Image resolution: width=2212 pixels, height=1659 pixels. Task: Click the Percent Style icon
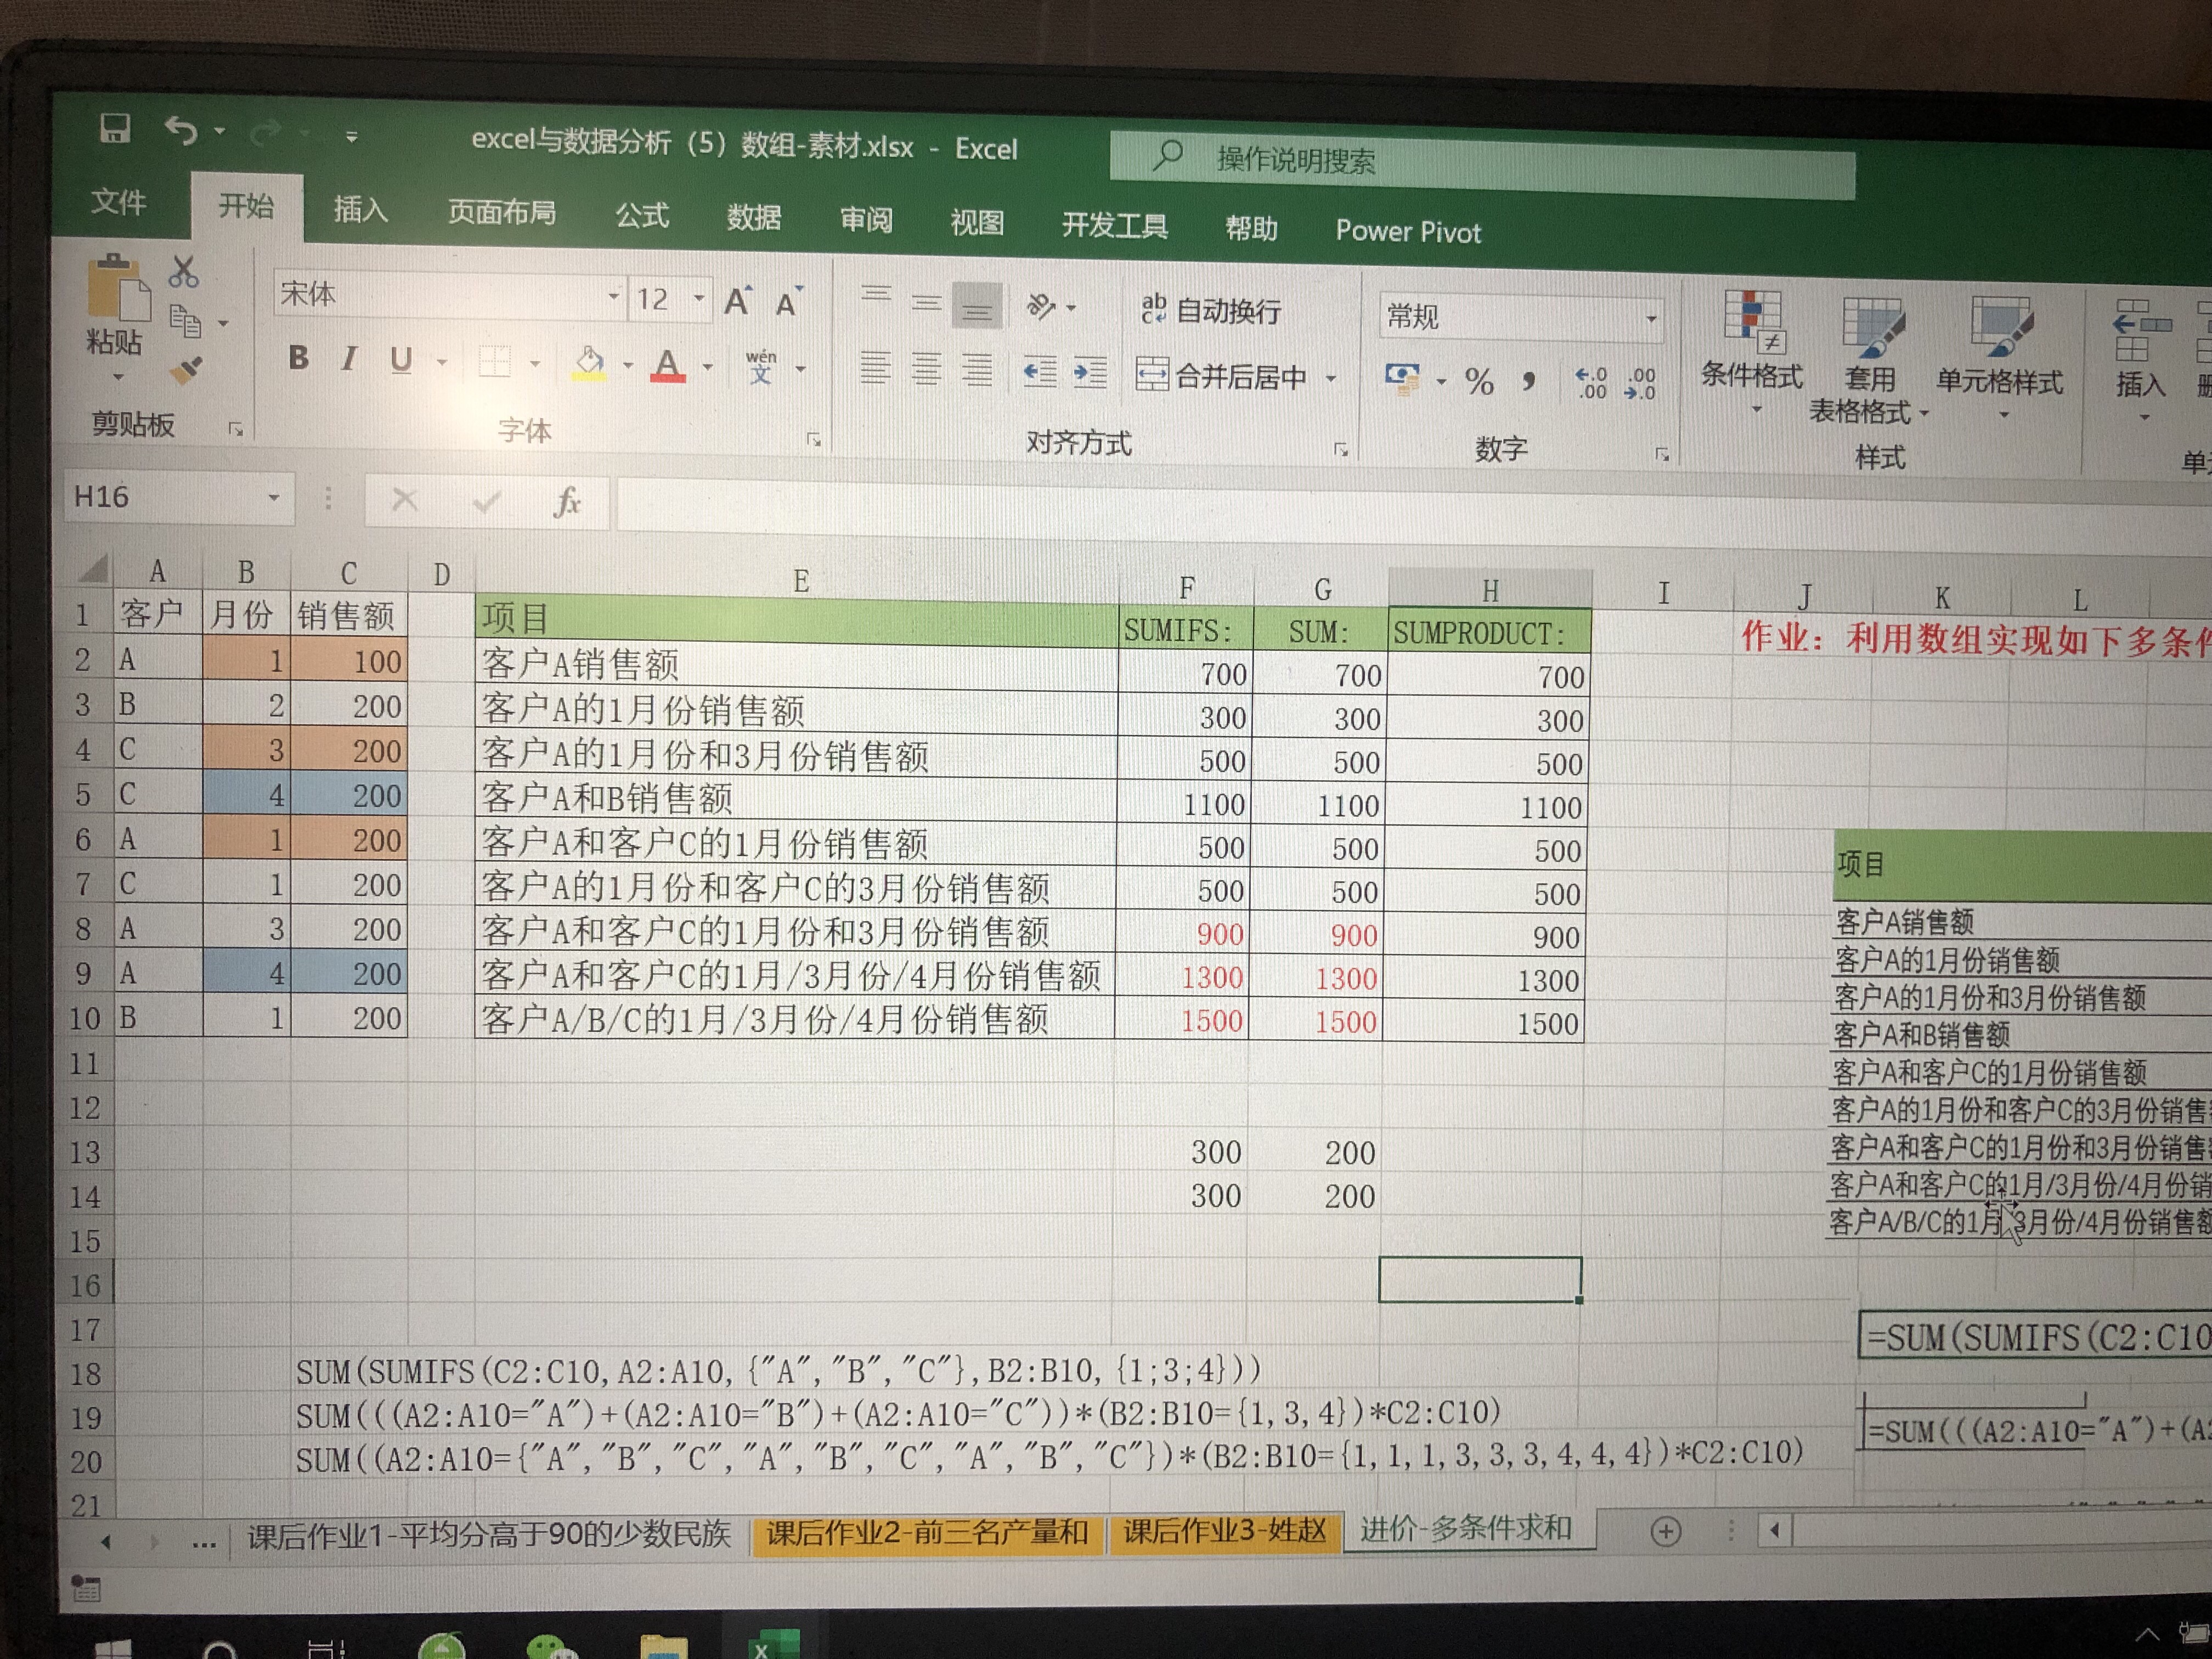pos(1479,381)
